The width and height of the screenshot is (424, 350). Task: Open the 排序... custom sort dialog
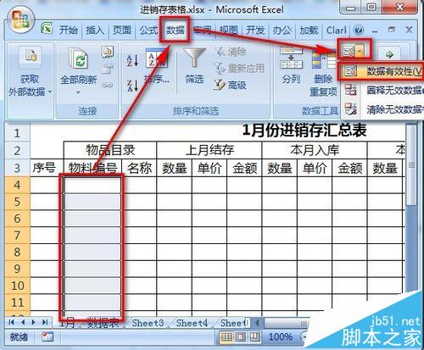[156, 66]
